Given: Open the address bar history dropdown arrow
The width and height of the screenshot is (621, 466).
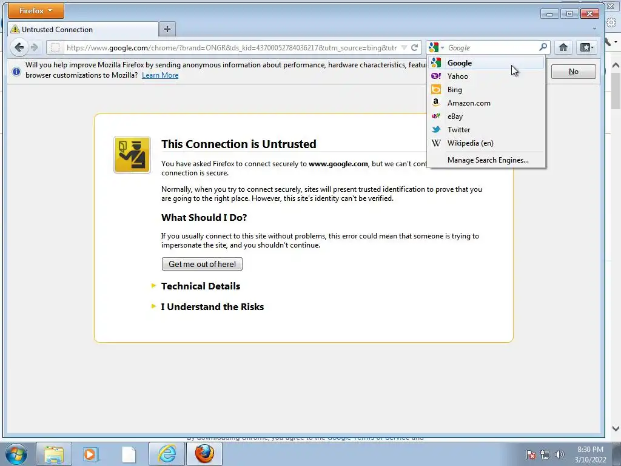Looking at the screenshot, I should pos(404,47).
